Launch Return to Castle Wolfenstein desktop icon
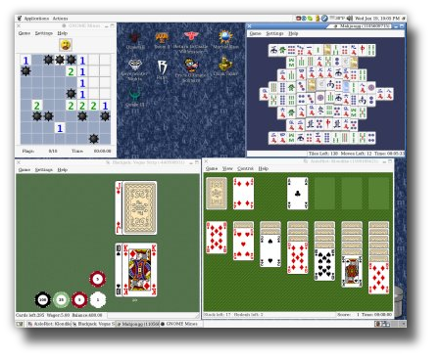 190,42
